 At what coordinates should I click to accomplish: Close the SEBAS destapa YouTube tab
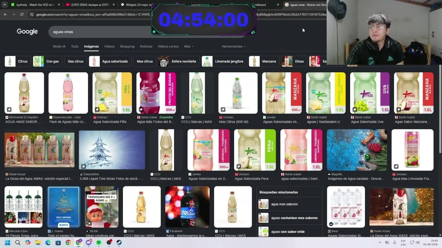pyautogui.click(x=114, y=5)
